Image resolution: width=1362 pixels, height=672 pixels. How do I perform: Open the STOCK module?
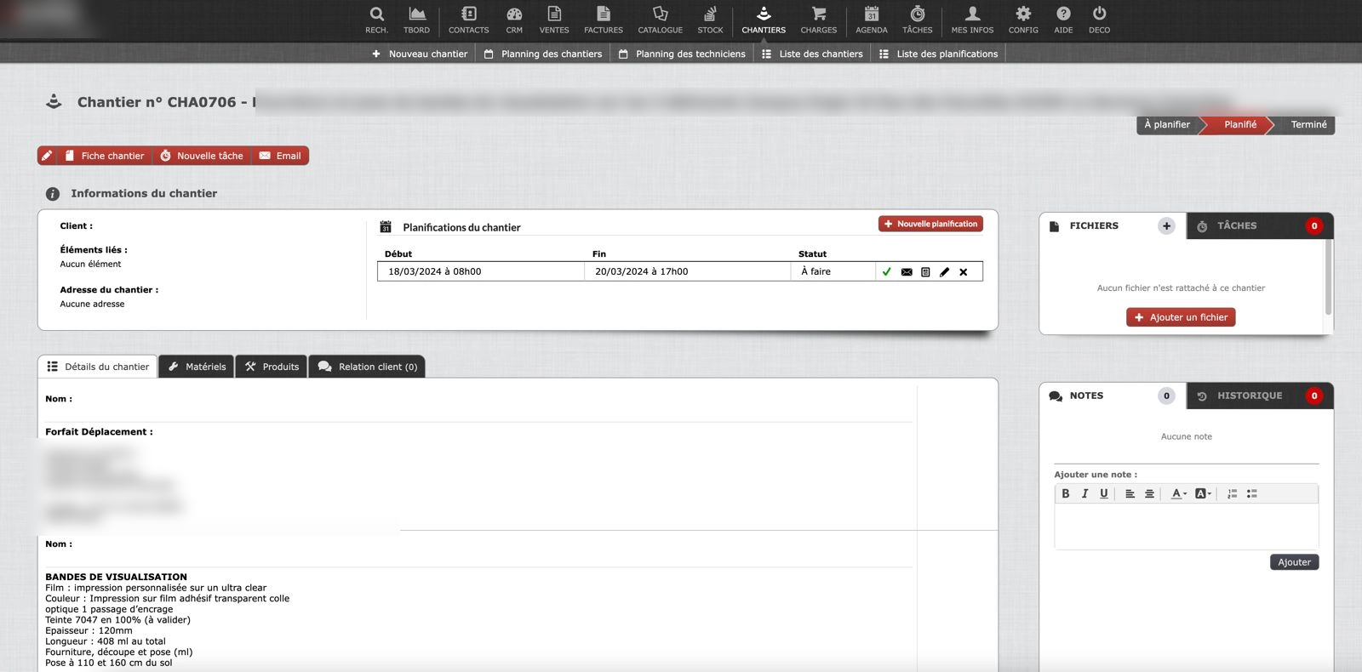[x=710, y=20]
